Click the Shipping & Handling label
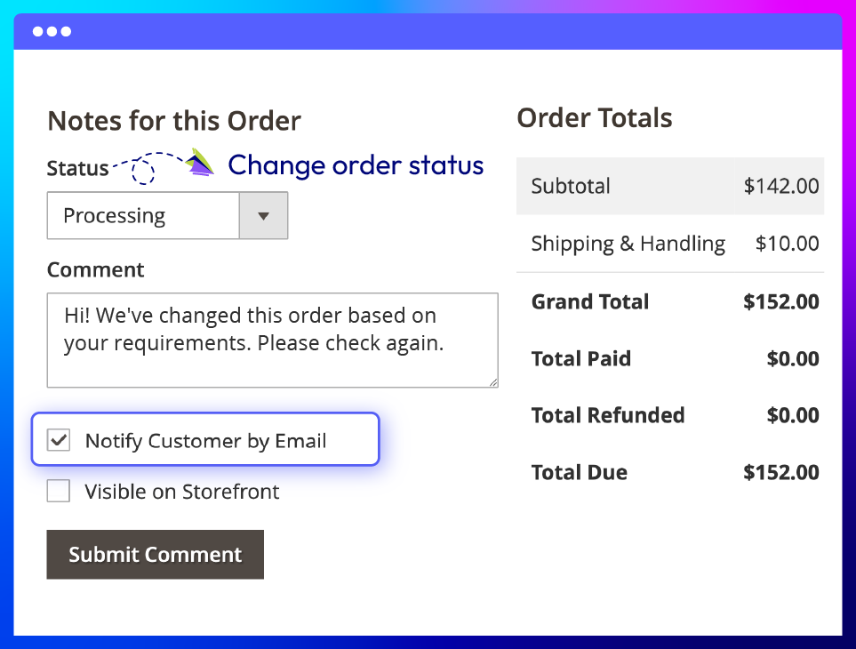 click(x=628, y=244)
